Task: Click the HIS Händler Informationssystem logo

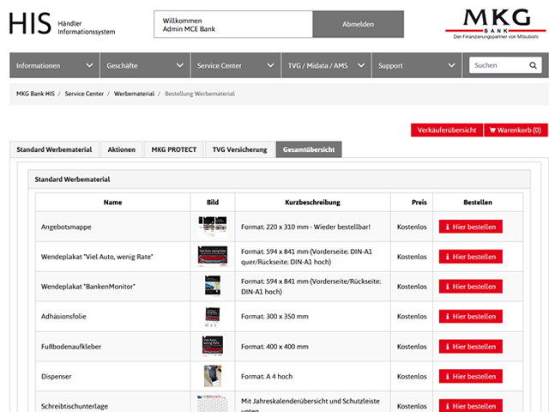Action: pyautogui.click(x=62, y=24)
